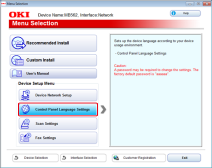Click the Device Network Setup computer icon
Viewport: 212px width, 168px height.
tap(25, 95)
